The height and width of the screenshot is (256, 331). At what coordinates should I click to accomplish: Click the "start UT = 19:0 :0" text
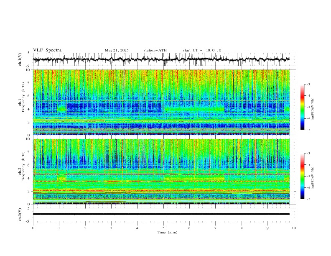(x=202, y=50)
